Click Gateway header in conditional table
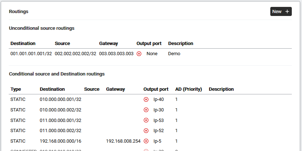Viewport: 302px width, 151px height. pos(115,89)
